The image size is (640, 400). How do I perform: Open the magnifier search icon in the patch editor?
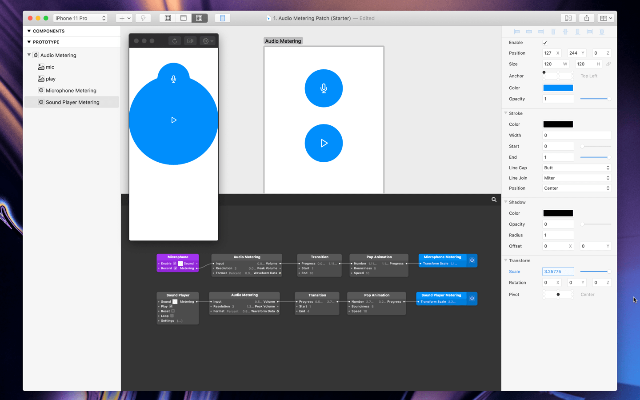(x=494, y=200)
